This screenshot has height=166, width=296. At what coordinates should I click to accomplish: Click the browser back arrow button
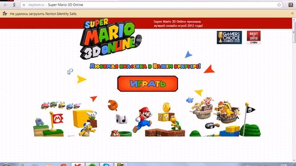(6, 5)
